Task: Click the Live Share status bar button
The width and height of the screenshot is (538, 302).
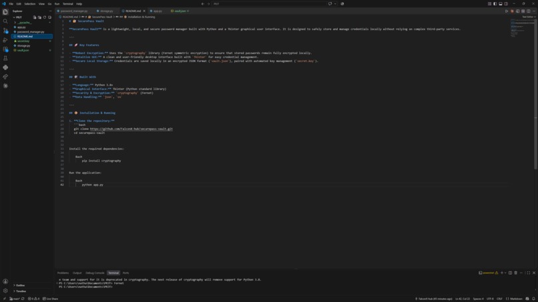Action: 51,299
